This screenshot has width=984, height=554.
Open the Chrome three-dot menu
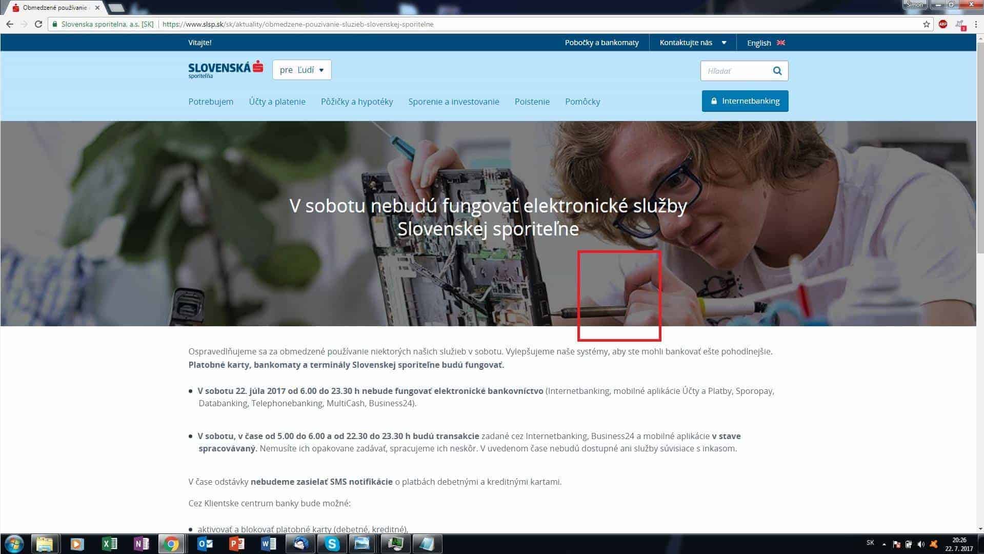(x=976, y=24)
